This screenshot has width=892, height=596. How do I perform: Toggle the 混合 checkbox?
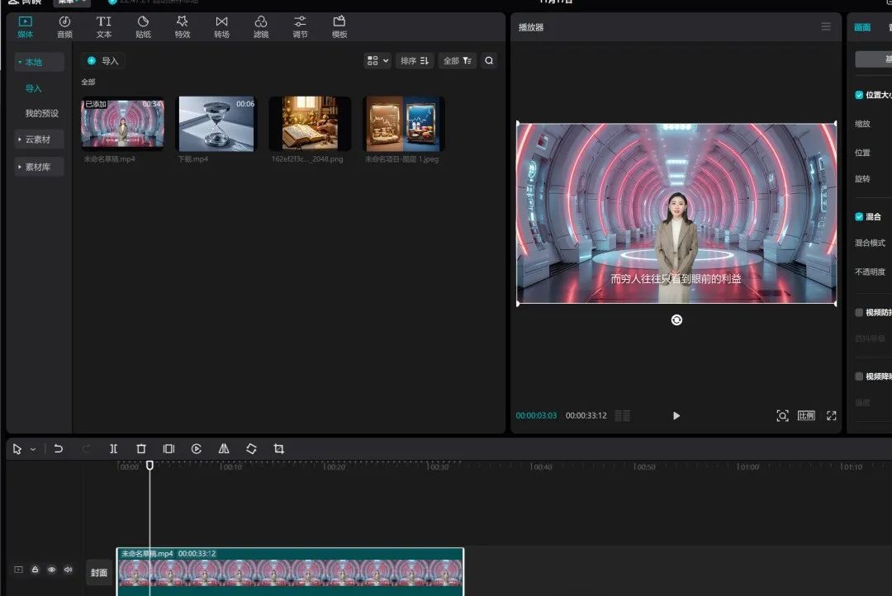click(859, 216)
